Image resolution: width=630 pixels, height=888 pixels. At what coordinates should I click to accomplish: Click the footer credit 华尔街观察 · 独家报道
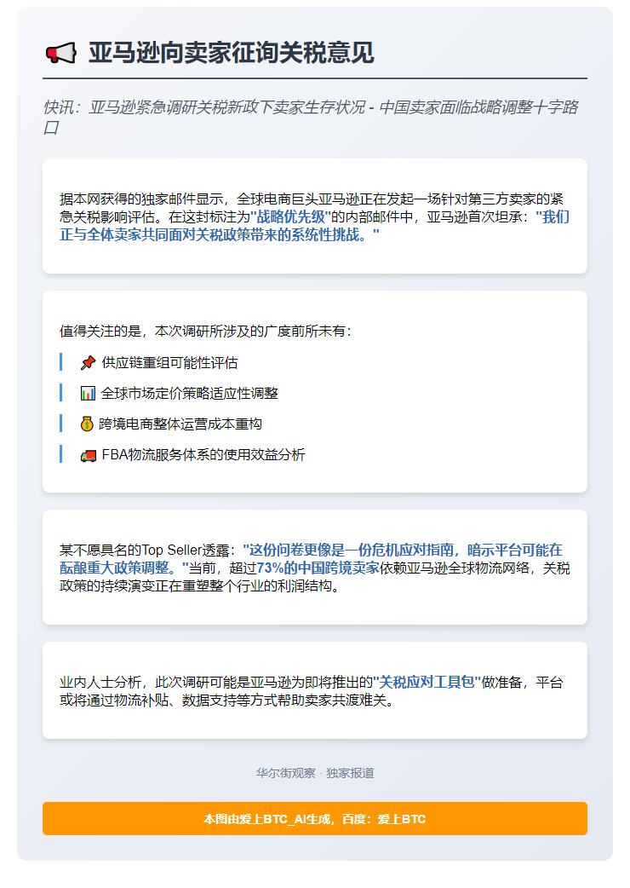[315, 774]
